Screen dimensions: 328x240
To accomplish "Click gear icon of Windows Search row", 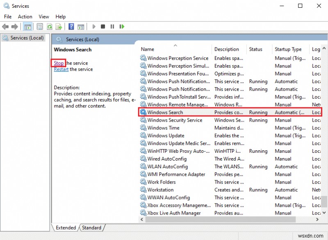I will pyautogui.click(x=143, y=112).
